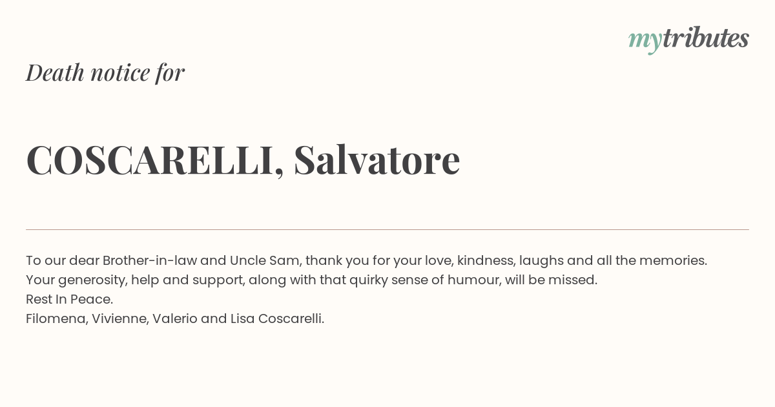The width and height of the screenshot is (775, 407).
Task: Click the word "memories" in first line
Action: 672,260
